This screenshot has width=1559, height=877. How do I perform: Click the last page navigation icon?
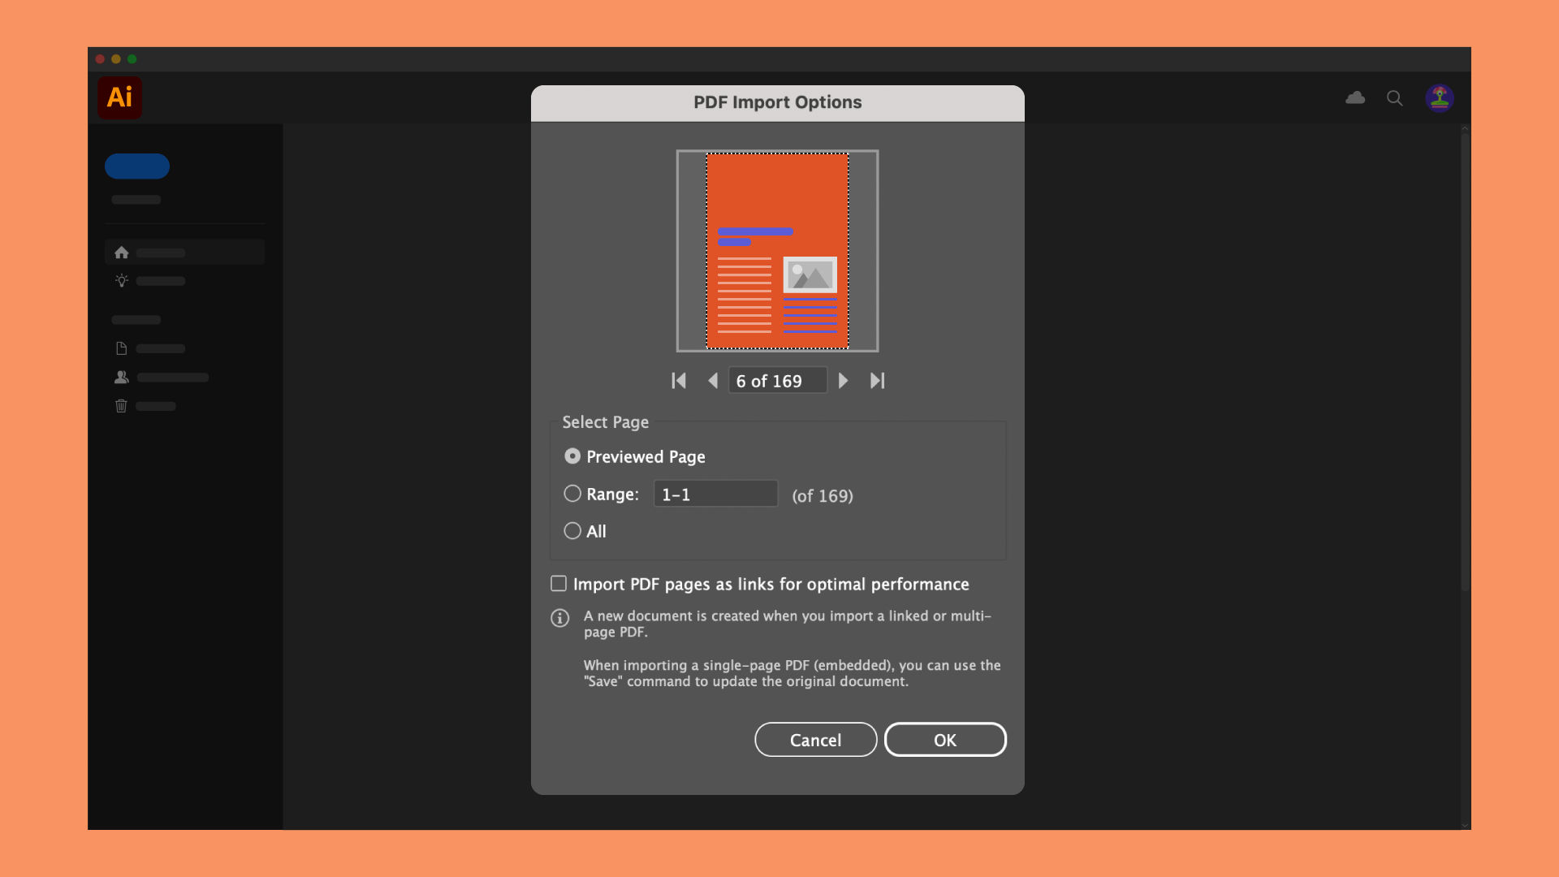(877, 381)
